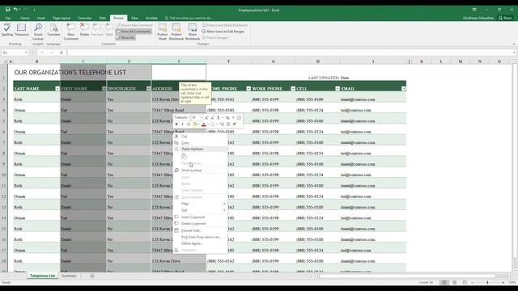The width and height of the screenshot is (518, 291).
Task: Switch to Page Layout view in status bar
Action: pyautogui.click(x=455, y=282)
